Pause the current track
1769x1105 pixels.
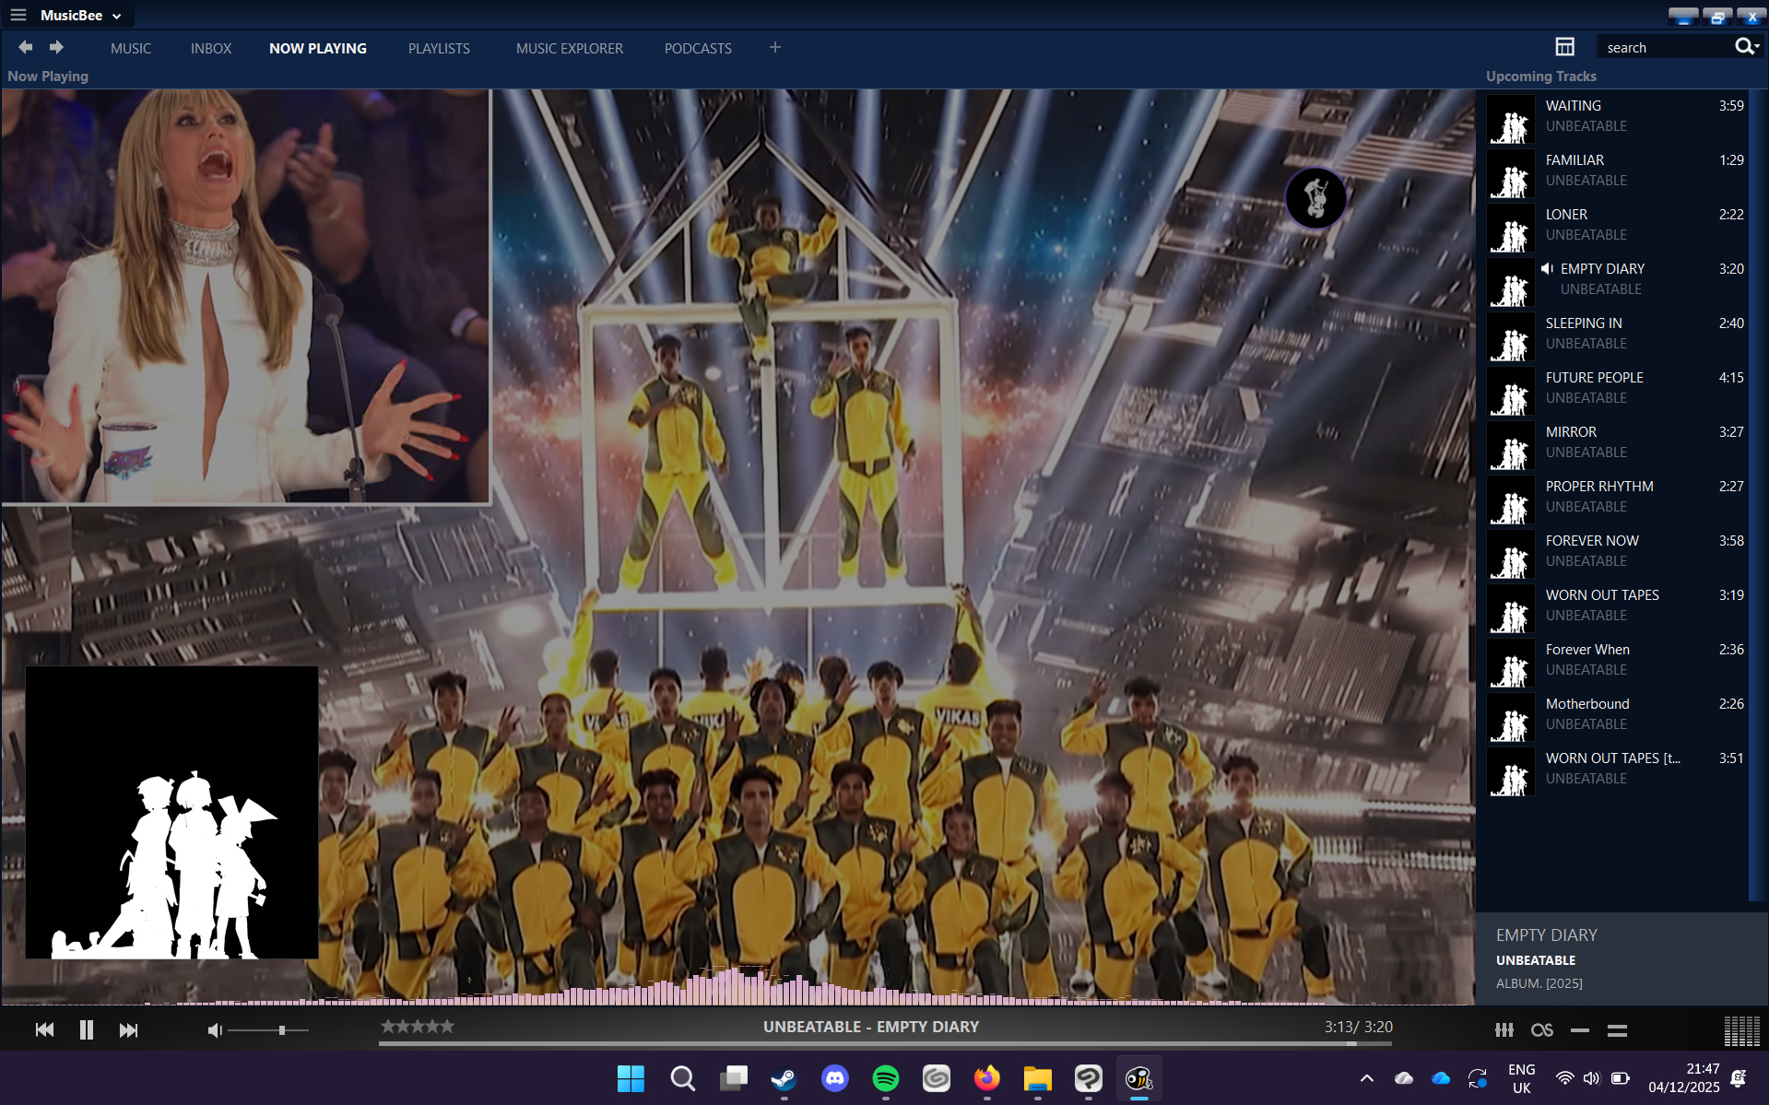(87, 1029)
